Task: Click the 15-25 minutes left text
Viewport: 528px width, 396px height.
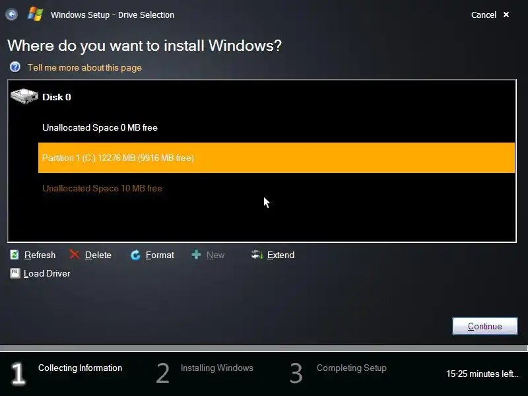Action: point(482,374)
